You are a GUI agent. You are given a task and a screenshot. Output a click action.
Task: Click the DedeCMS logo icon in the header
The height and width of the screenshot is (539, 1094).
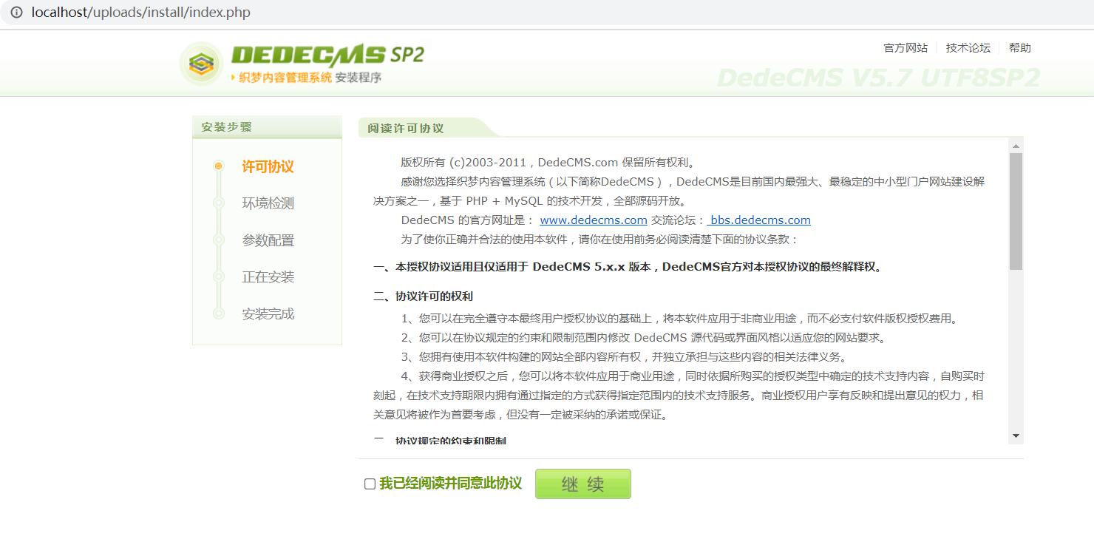point(200,64)
